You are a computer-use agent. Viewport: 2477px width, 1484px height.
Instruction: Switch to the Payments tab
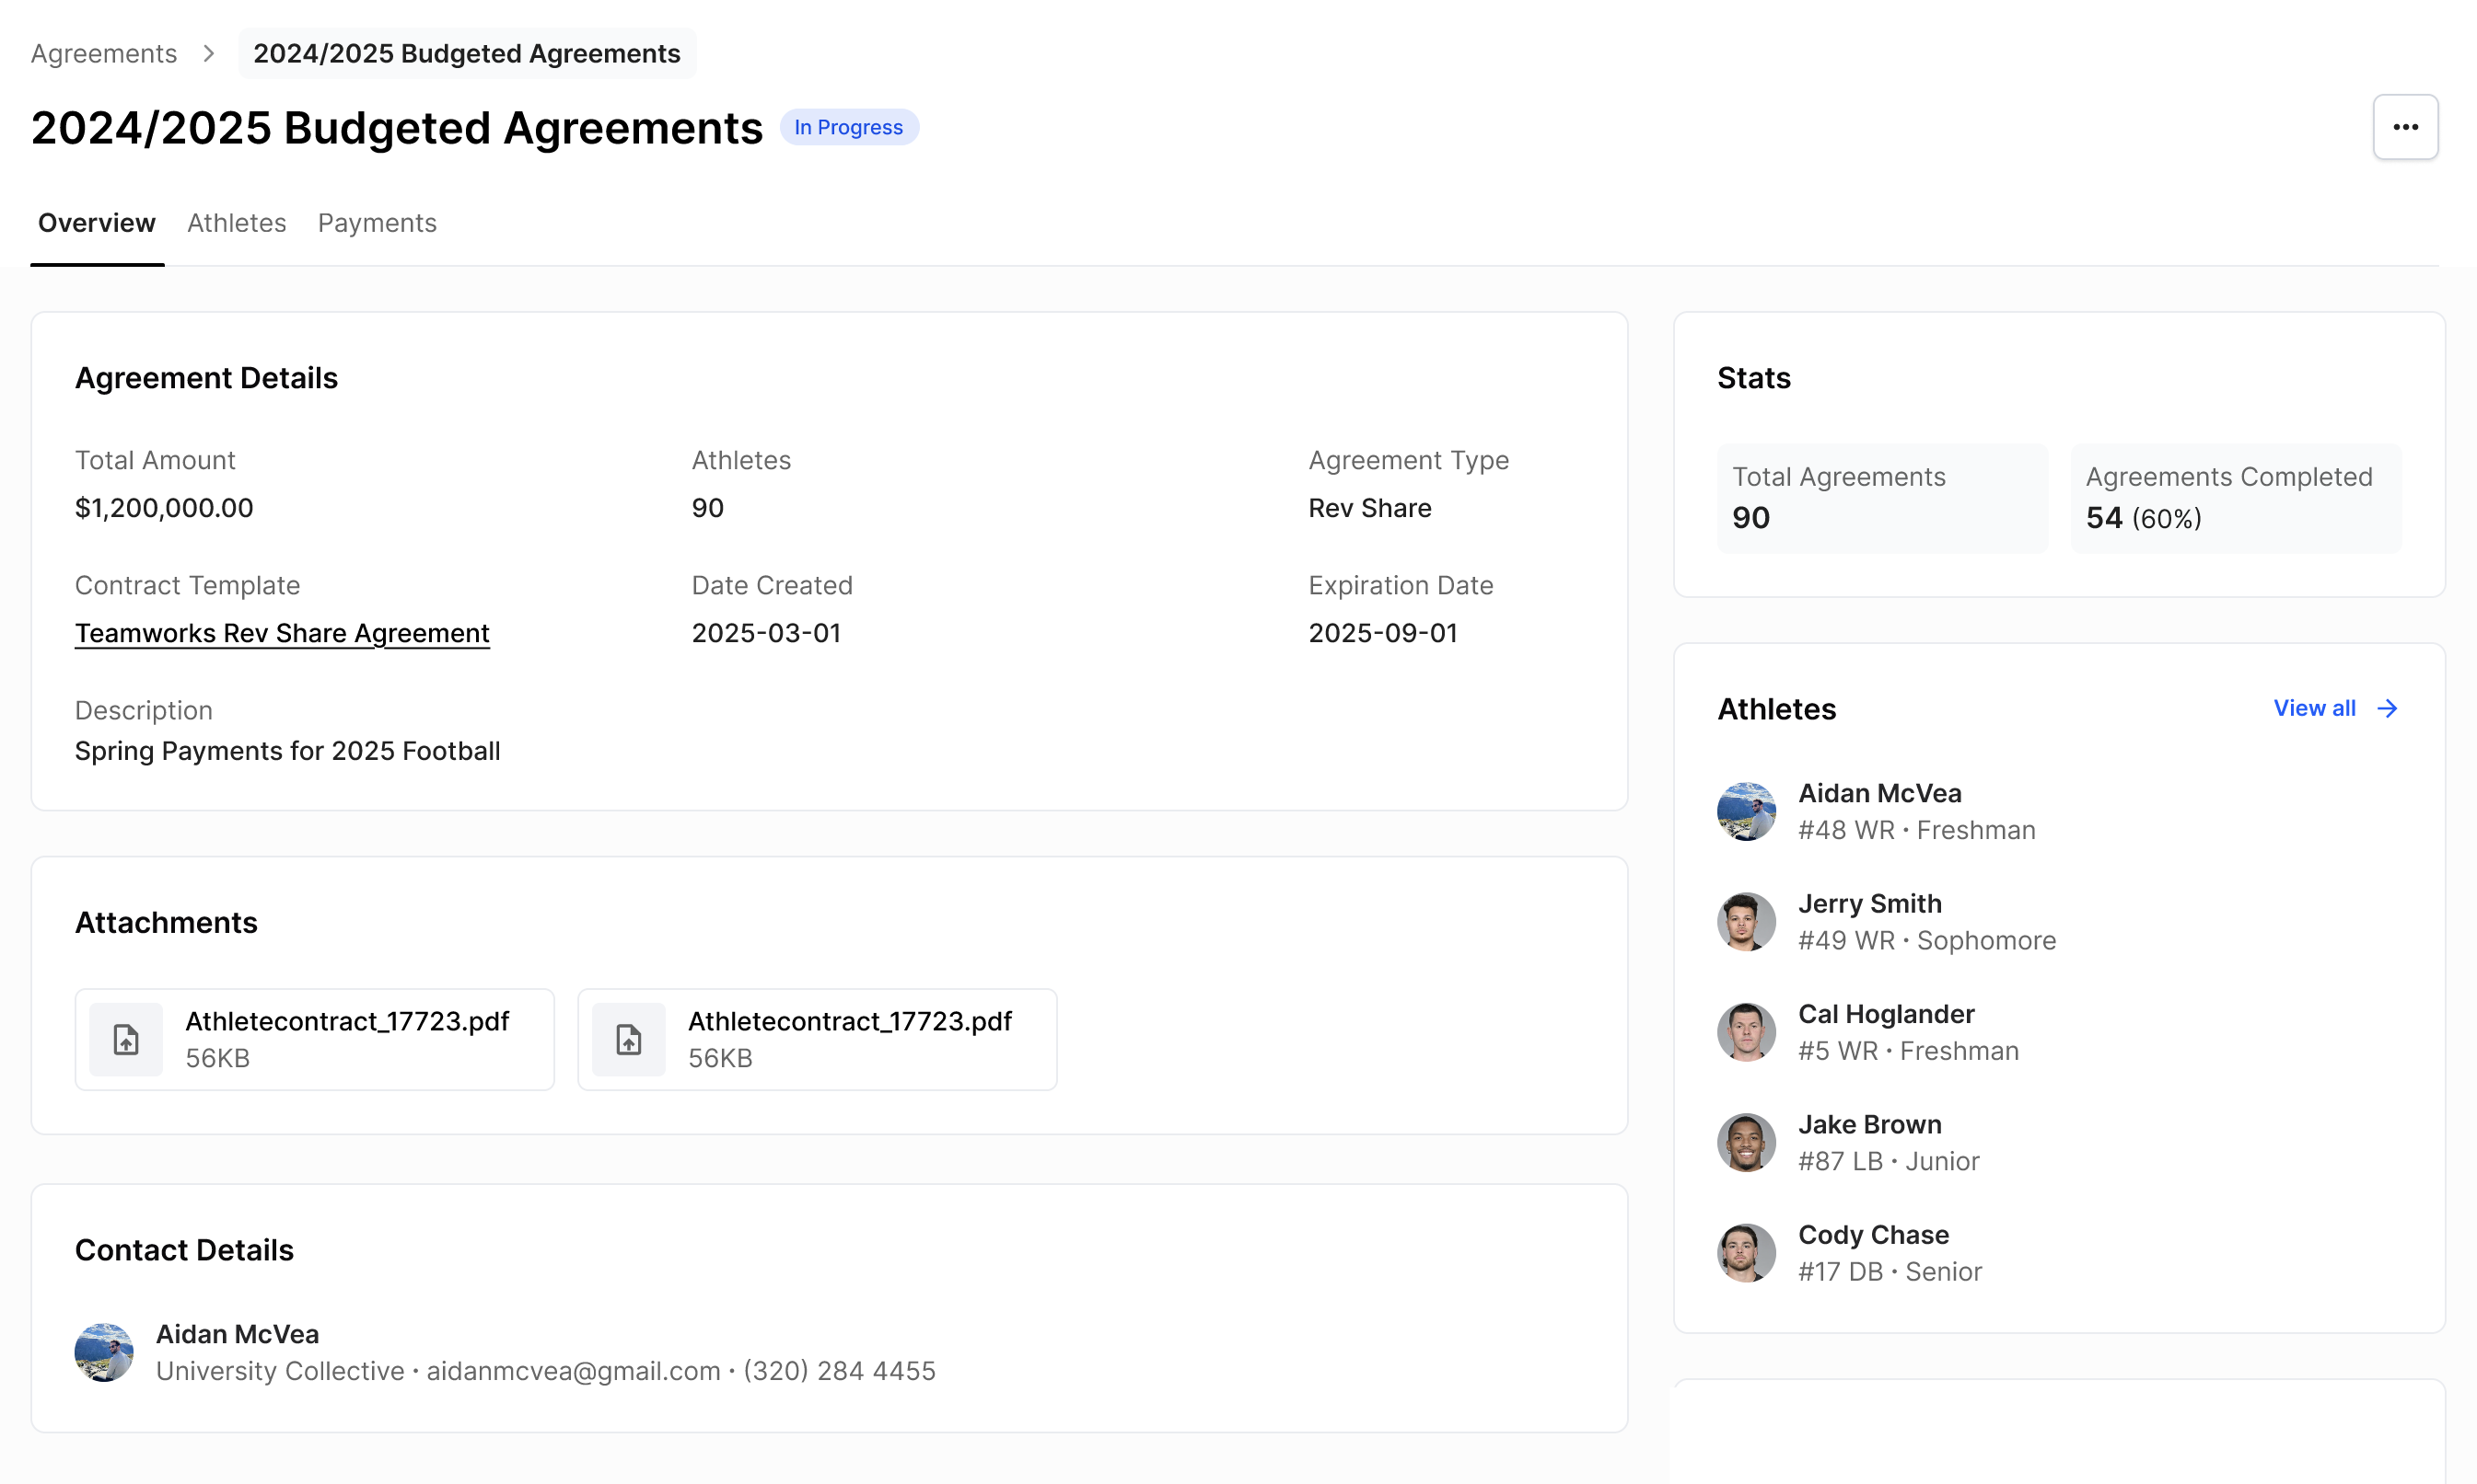coord(378,223)
